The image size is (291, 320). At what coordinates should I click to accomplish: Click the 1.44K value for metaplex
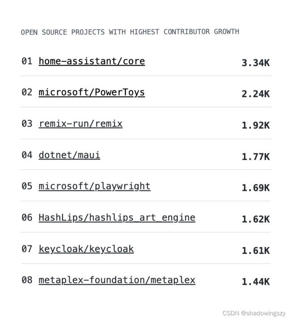[256, 282]
